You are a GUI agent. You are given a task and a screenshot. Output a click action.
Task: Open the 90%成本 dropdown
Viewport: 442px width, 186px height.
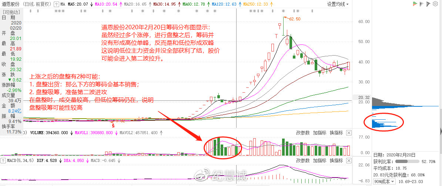(x=384, y=182)
